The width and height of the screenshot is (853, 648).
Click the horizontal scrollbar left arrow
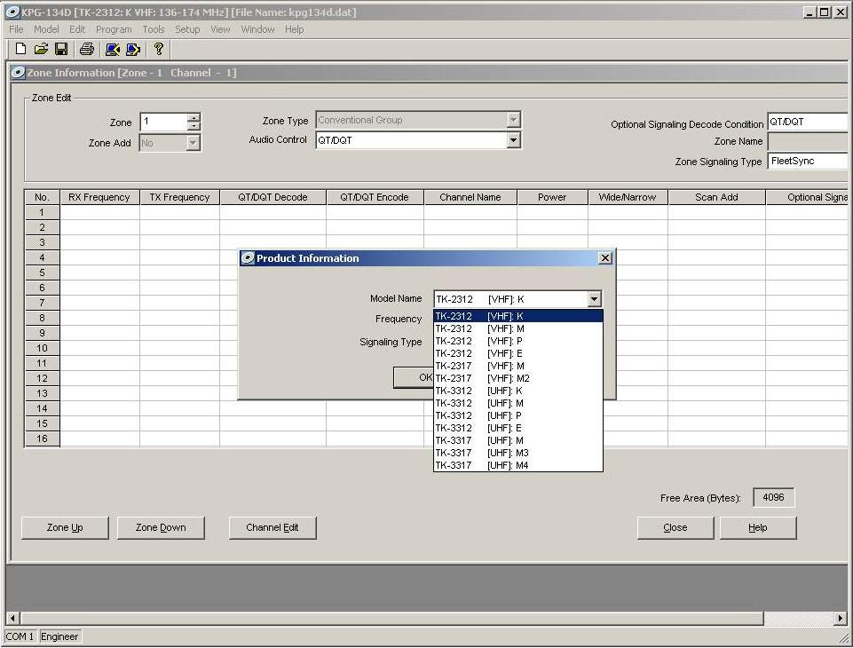point(12,618)
